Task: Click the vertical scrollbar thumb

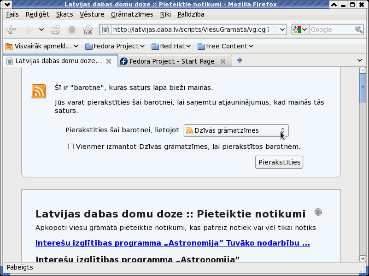Action: pos(363,88)
